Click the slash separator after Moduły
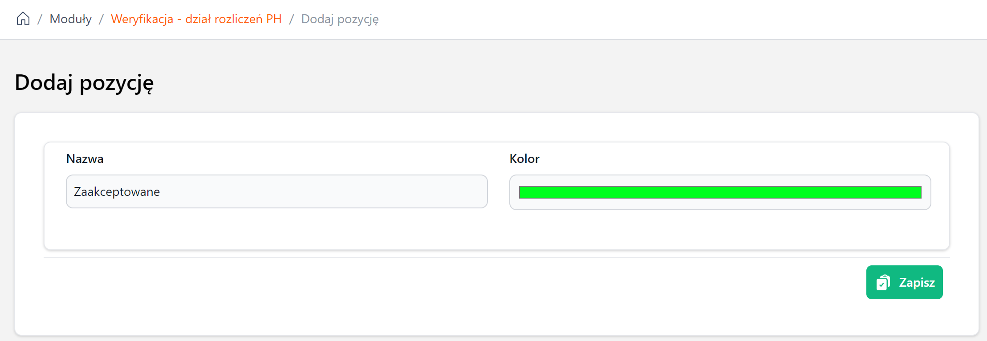Screen dimensions: 987x341 (102, 19)
